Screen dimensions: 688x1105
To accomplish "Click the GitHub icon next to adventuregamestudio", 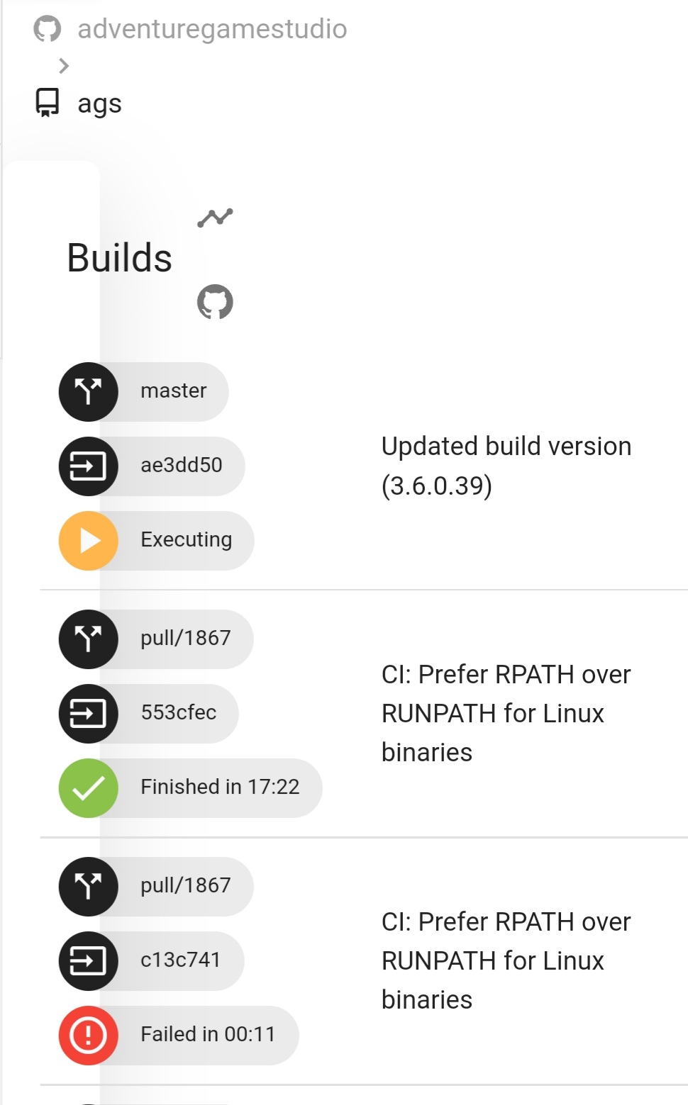I will [47, 29].
